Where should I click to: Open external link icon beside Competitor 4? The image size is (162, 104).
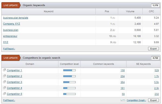tap(4, 88)
